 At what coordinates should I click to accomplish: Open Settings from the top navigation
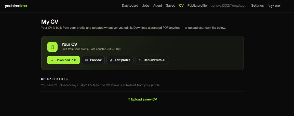[x=257, y=6]
